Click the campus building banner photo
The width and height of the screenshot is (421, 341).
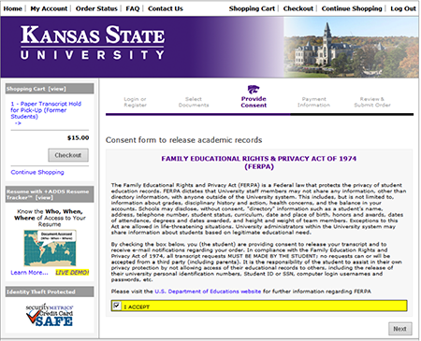pos(351,47)
